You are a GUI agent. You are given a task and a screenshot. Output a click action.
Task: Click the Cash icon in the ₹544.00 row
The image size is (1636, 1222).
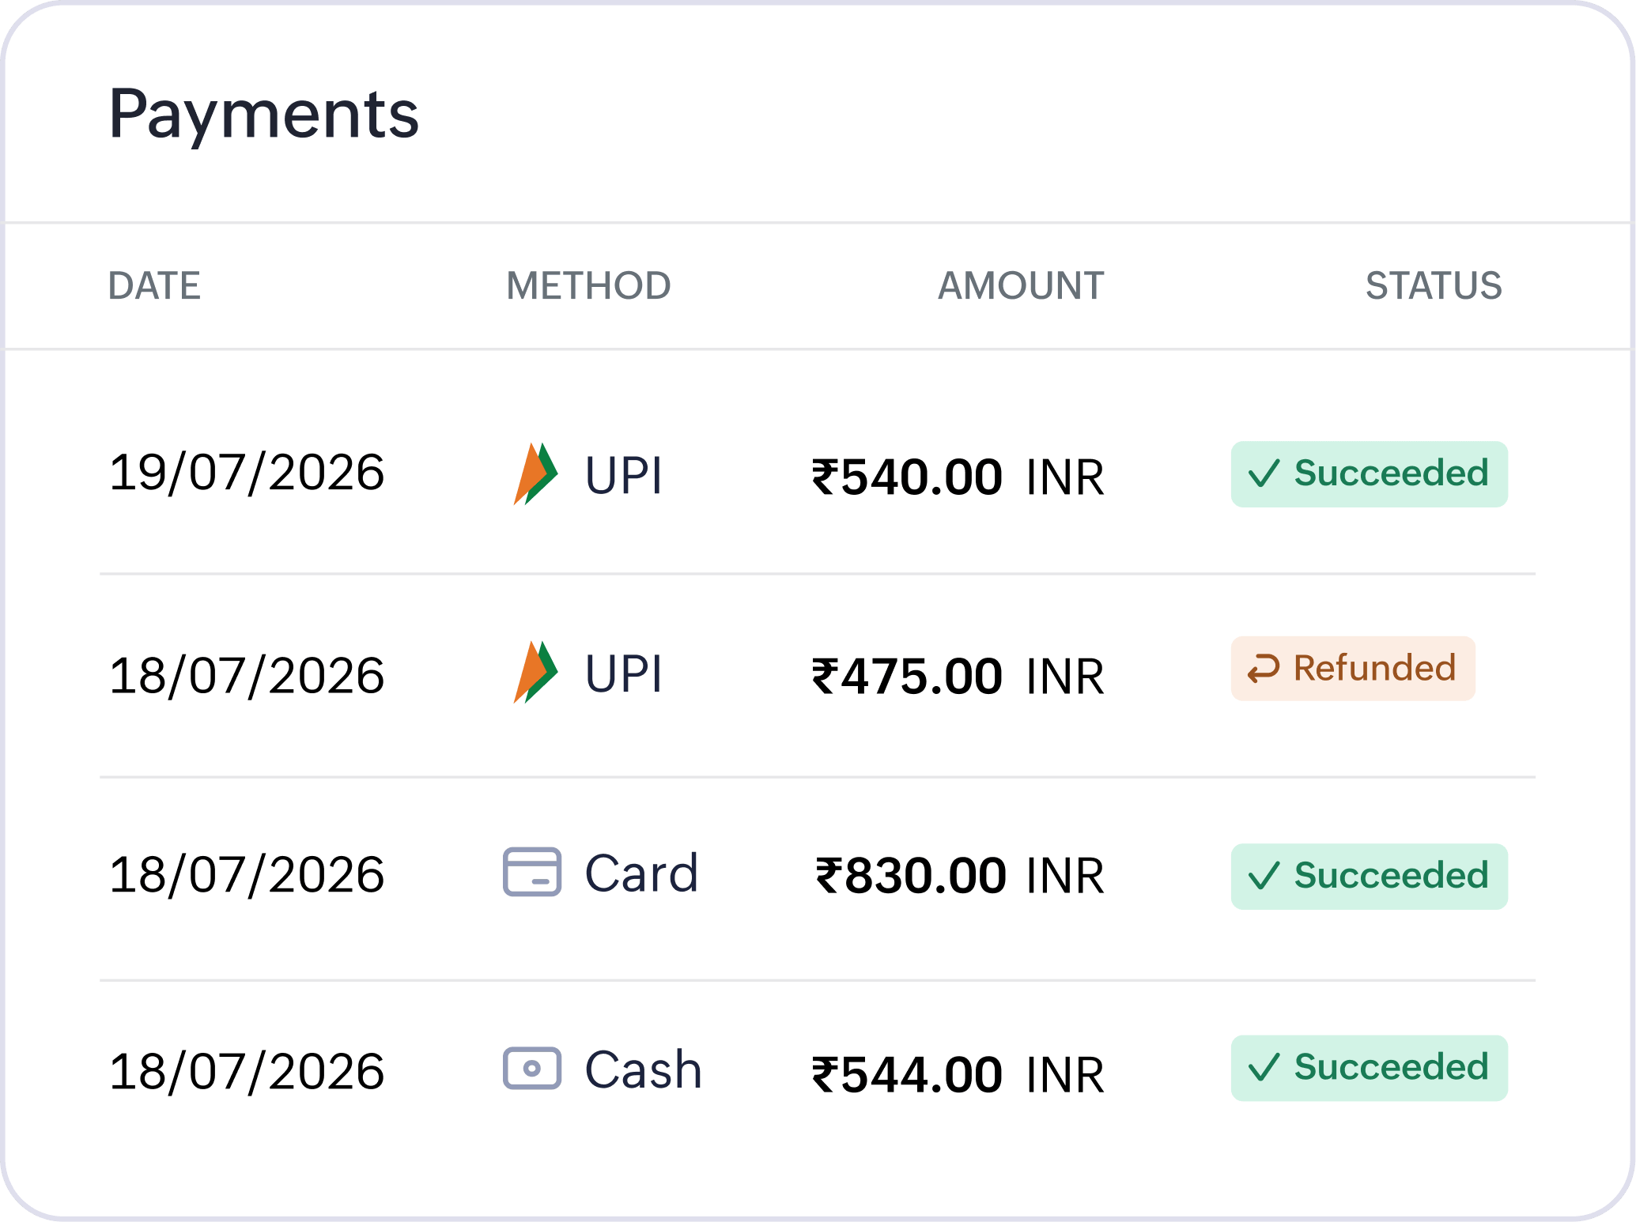coord(532,1069)
